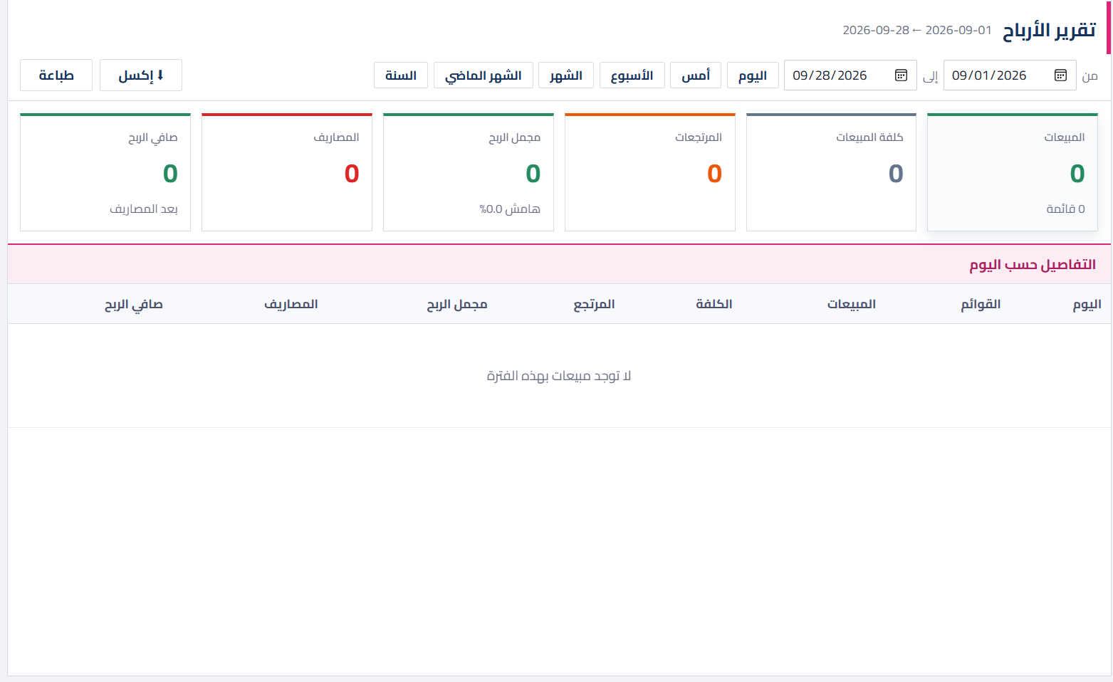Select the السنة (year) range button
This screenshot has width=1113, height=682.
(x=401, y=75)
